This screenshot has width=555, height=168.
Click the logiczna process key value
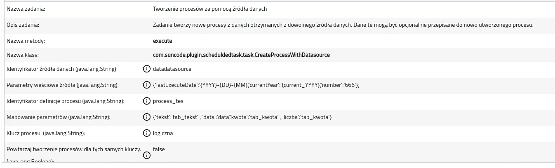(x=163, y=133)
